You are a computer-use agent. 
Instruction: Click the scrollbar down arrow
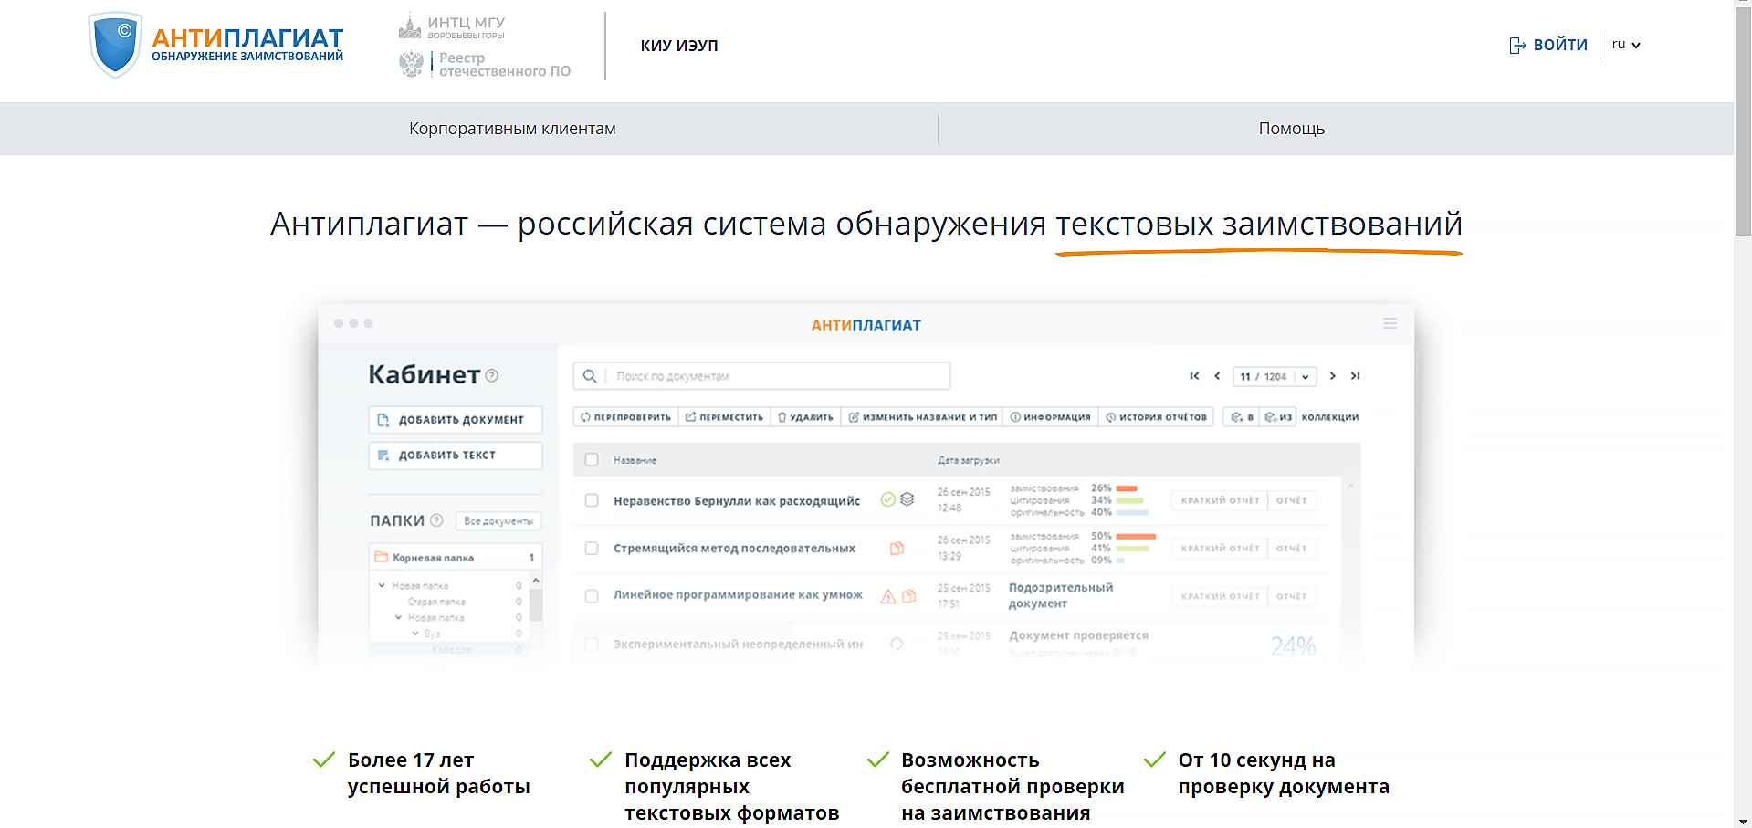click(1743, 821)
